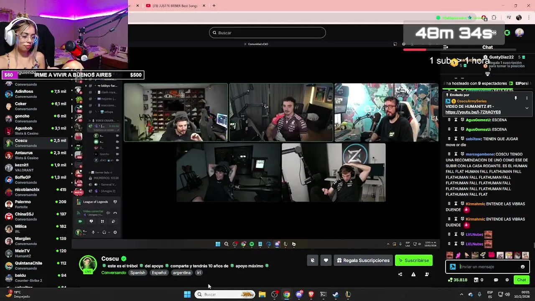This screenshot has width=535, height=301.
Task: Open QuintanaChile channel in sidebar
Action: (36, 265)
